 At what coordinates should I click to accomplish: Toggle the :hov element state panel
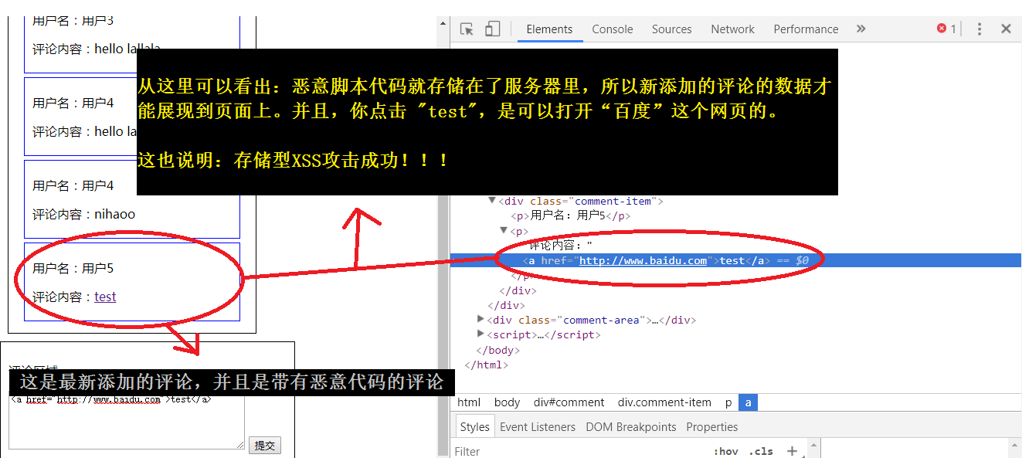pos(725,451)
